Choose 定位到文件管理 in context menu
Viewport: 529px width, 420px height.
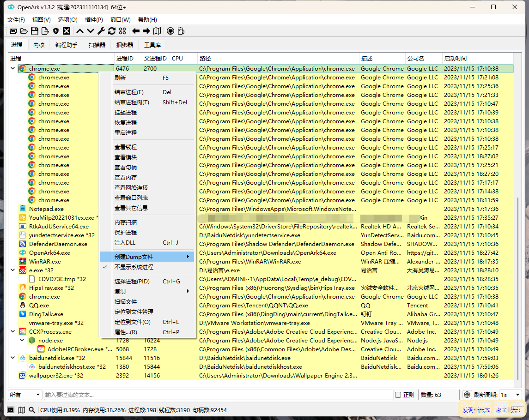point(147,312)
